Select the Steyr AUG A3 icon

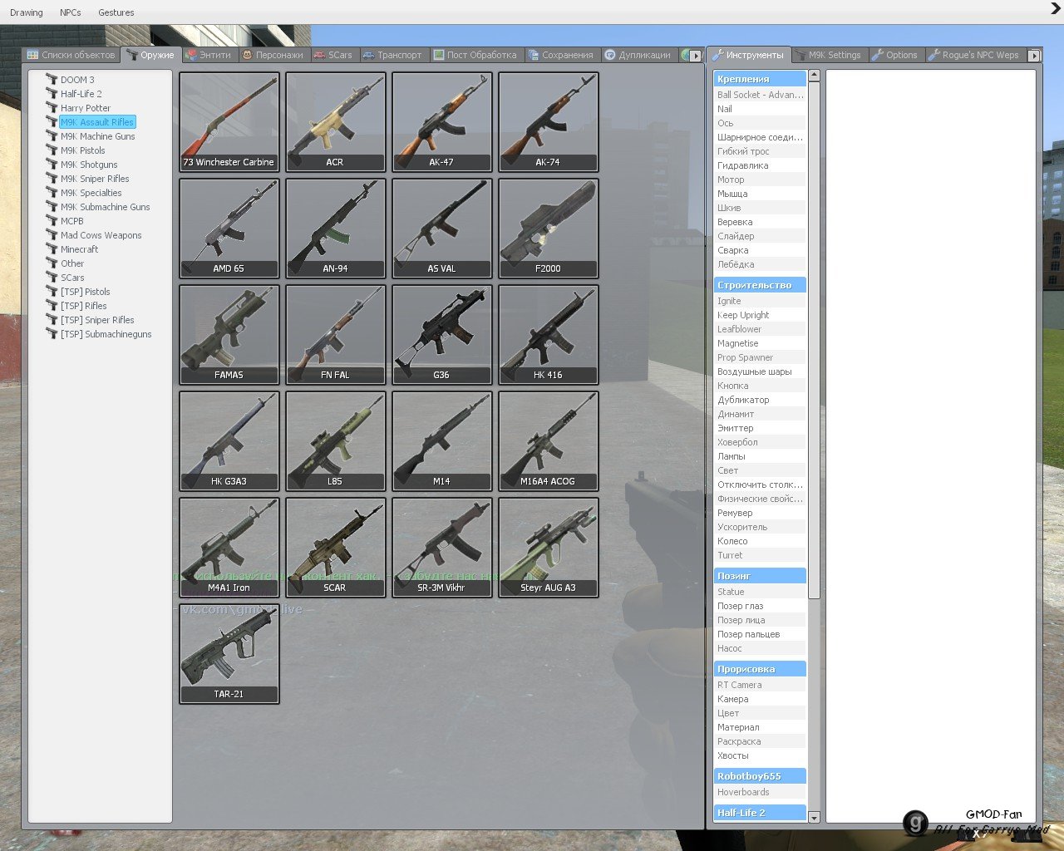tap(549, 547)
